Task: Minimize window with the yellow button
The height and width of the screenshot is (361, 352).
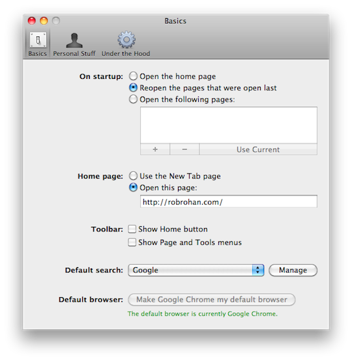Action: coord(44,21)
